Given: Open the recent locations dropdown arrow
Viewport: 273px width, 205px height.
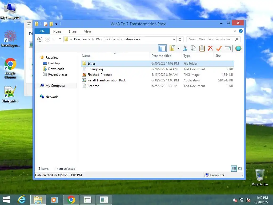Looking at the screenshot, I should [54, 39].
